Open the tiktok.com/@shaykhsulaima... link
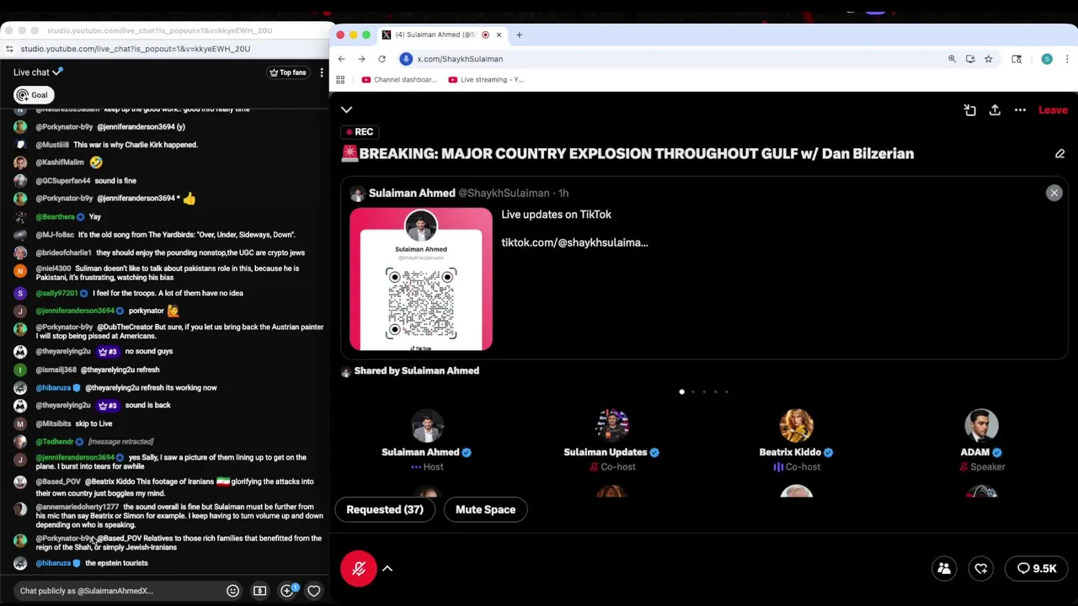This screenshot has height=606, width=1078. [574, 242]
